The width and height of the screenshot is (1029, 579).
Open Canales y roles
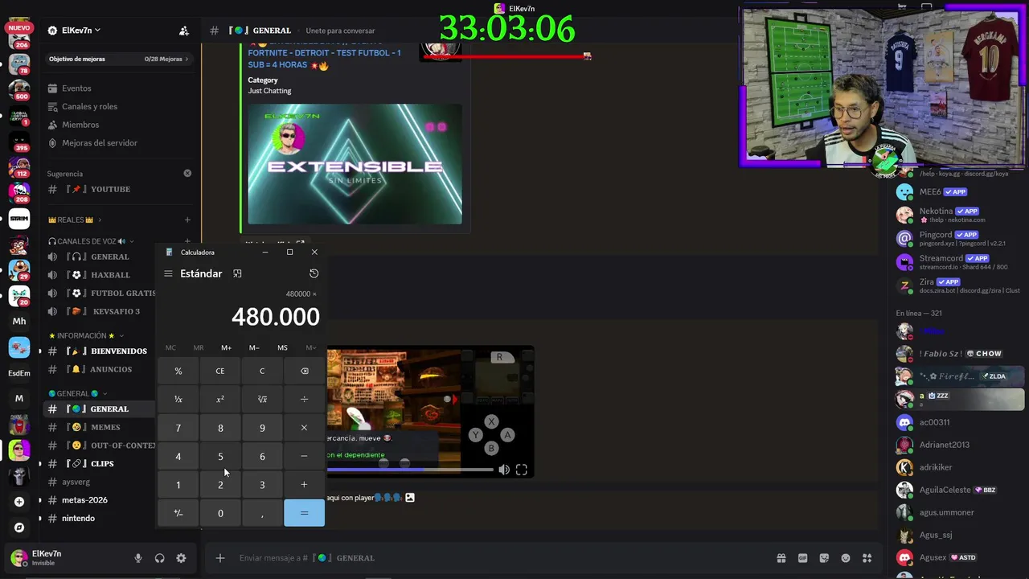89,106
